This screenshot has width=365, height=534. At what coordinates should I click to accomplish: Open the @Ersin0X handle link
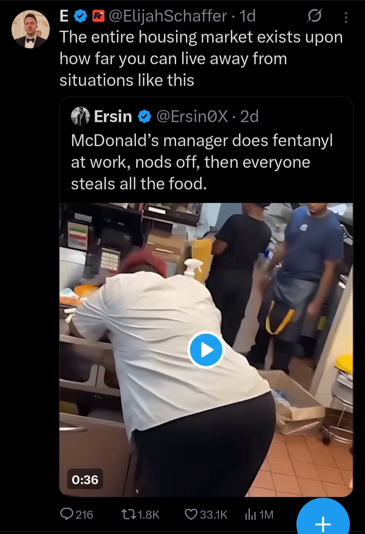[192, 116]
